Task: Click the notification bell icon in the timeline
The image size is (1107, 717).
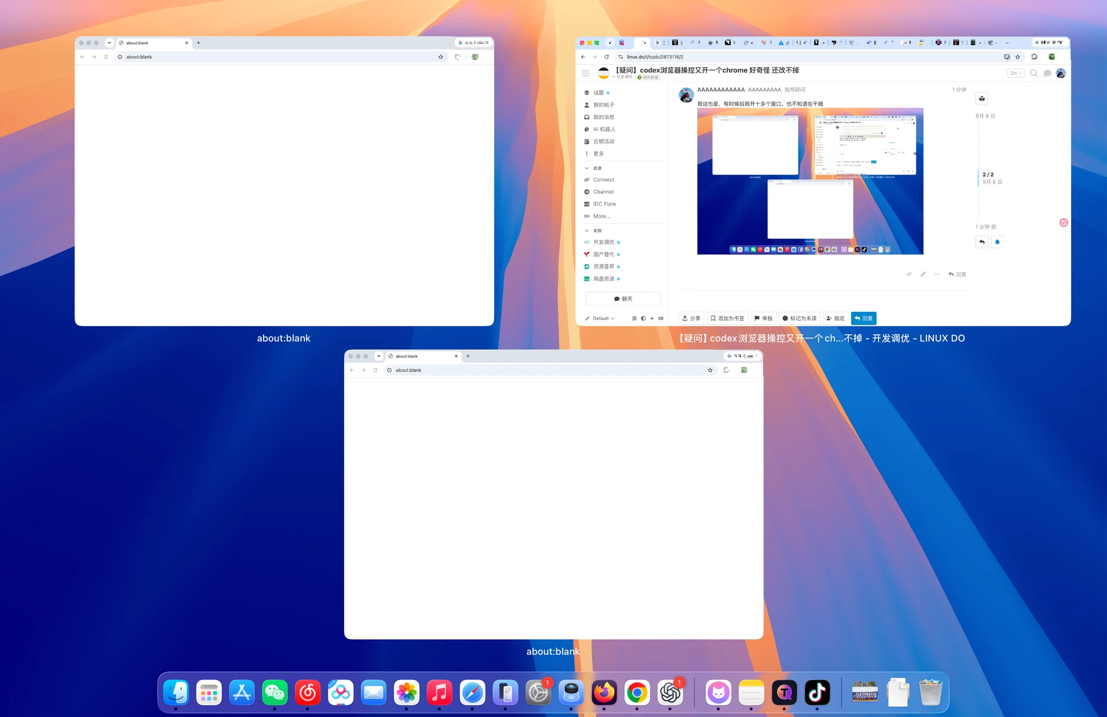Action: click(997, 242)
